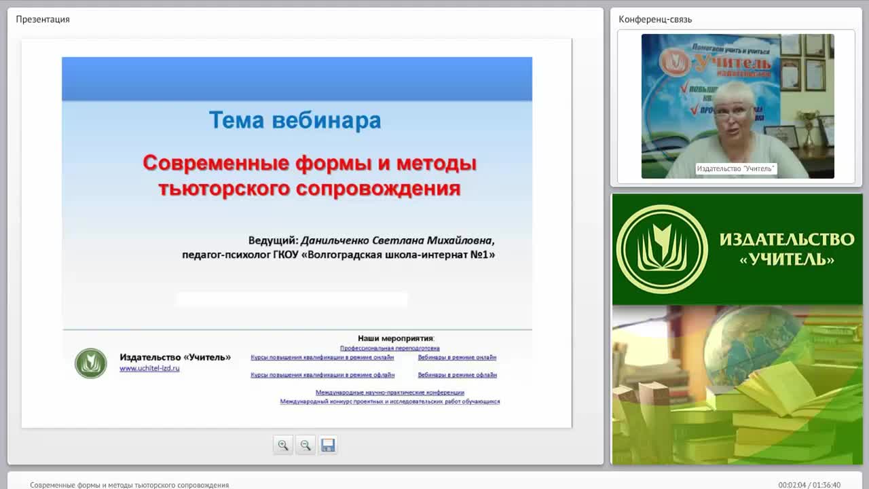Image resolution: width=869 pixels, height=489 pixels.
Task: Click Издательство «Учитель» text on the slide
Action: tap(175, 357)
